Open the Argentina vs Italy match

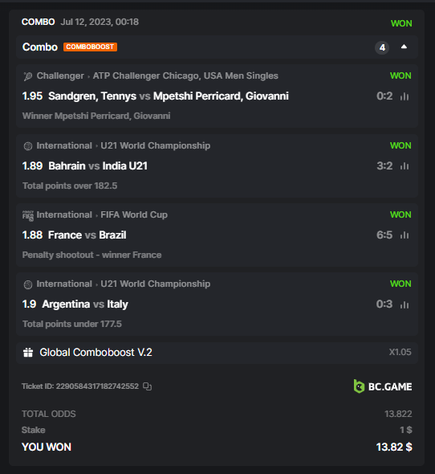coord(85,304)
